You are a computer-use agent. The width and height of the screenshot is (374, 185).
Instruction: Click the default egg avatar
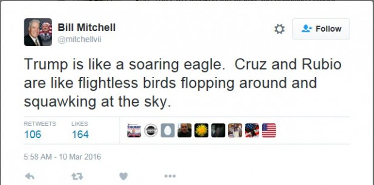168,130
